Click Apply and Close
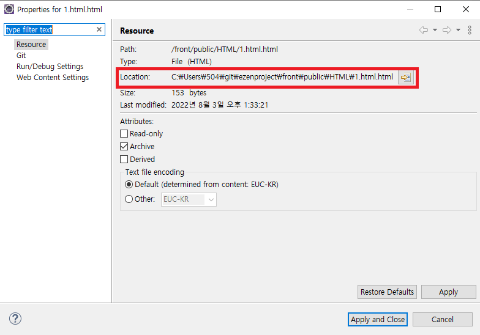The width and height of the screenshot is (480, 335). [377, 319]
